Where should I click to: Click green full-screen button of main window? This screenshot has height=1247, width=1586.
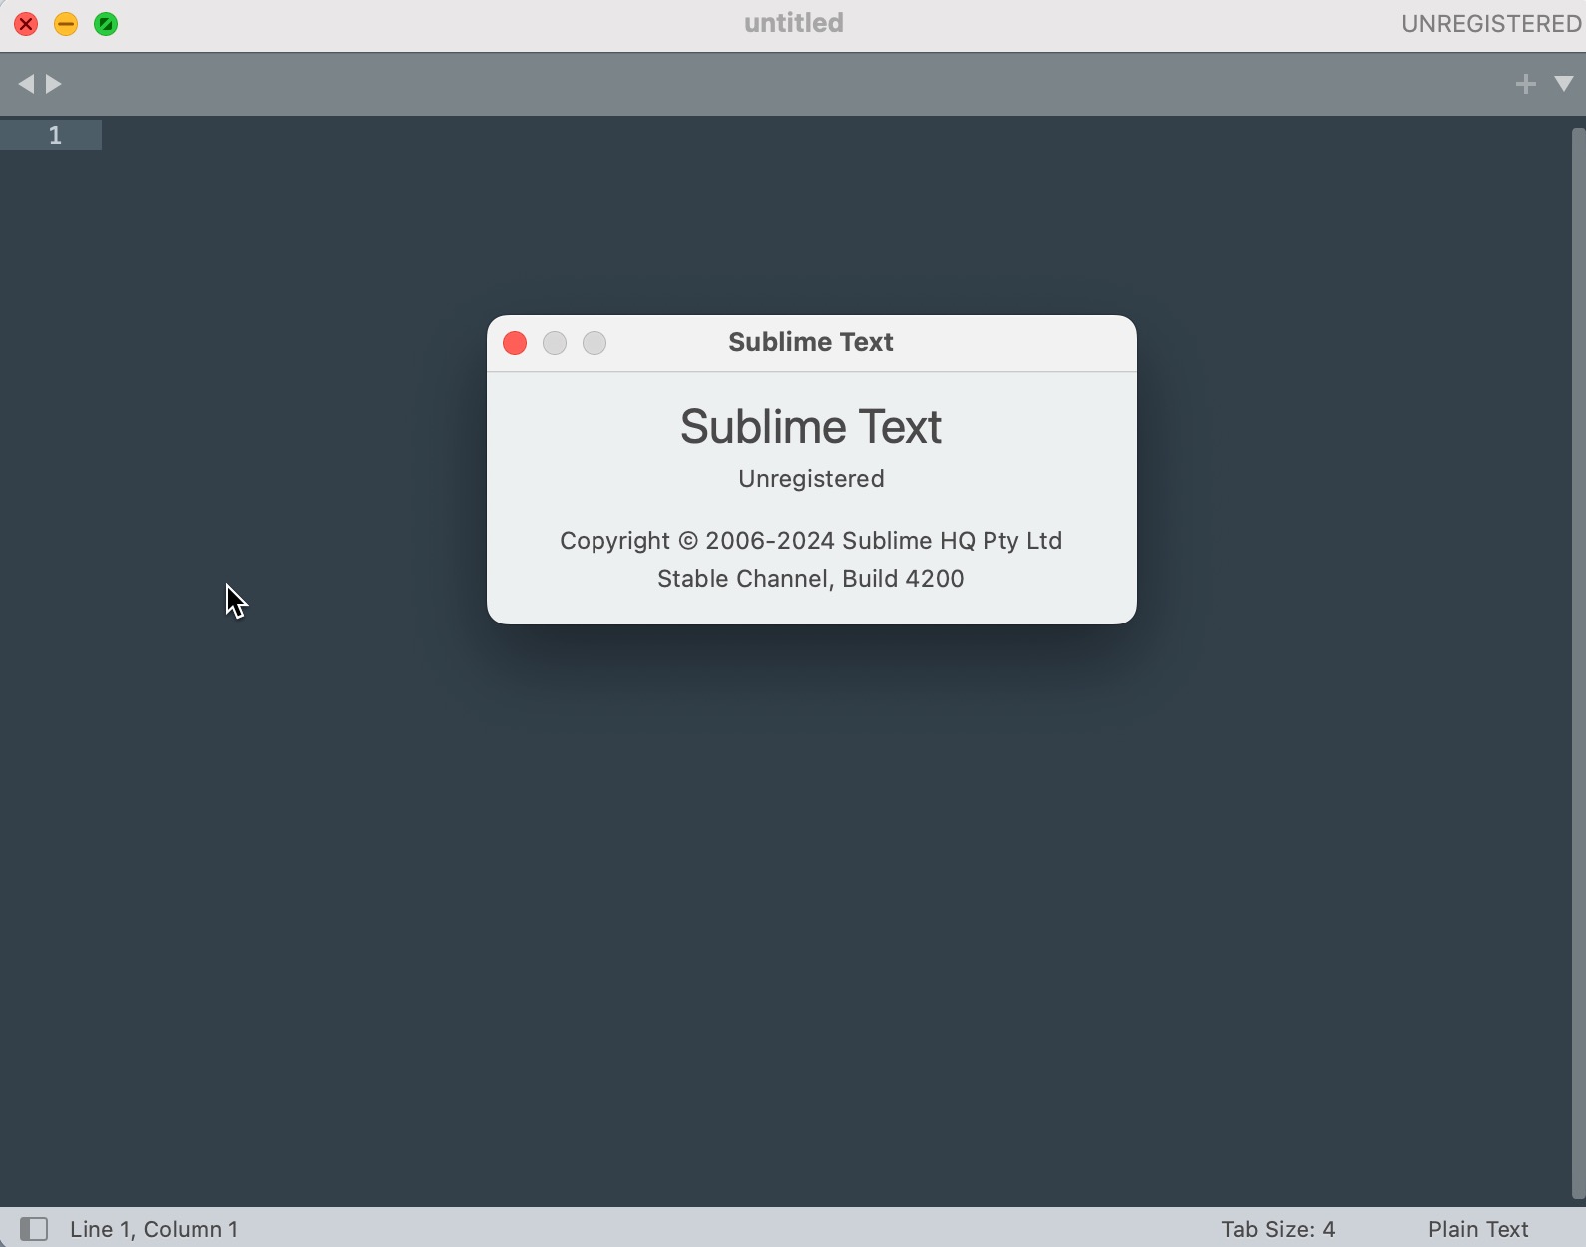coord(106,24)
